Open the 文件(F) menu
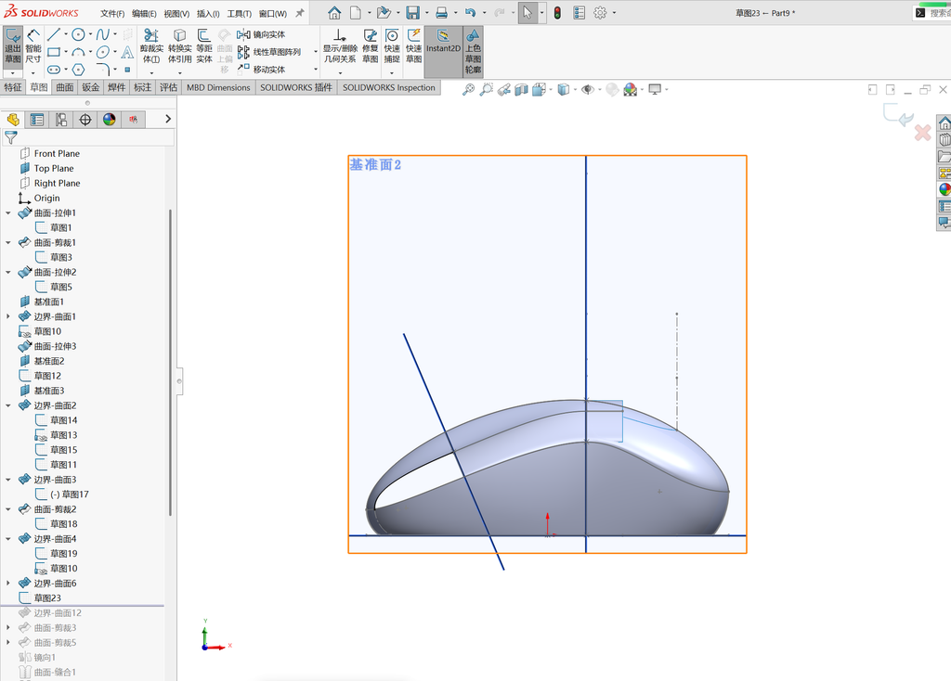 point(112,13)
